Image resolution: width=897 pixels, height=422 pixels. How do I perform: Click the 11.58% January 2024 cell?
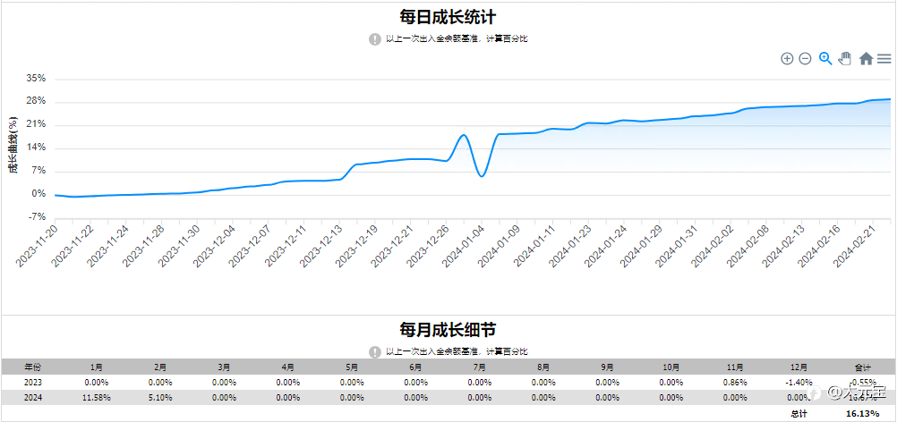[97, 398]
